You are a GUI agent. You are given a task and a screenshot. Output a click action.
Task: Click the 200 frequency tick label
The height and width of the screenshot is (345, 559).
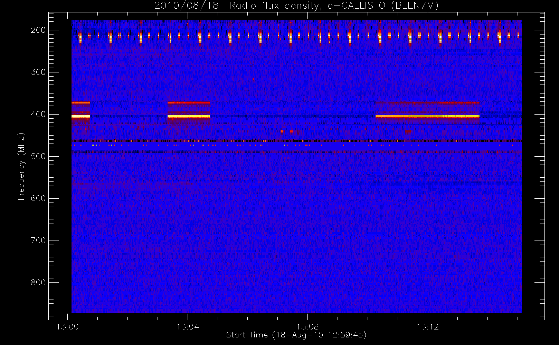[x=38, y=30]
